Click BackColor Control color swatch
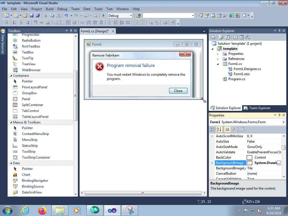 (x=249, y=157)
